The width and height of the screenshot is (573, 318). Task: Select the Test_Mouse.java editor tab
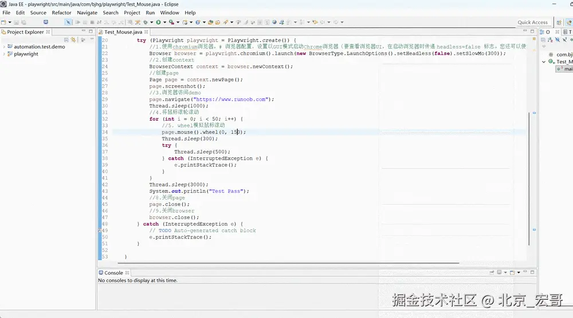[x=123, y=32]
